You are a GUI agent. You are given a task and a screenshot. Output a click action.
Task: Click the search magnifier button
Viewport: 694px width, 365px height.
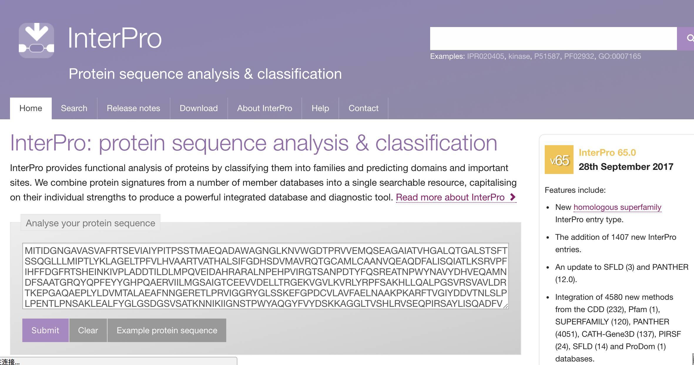(x=688, y=38)
